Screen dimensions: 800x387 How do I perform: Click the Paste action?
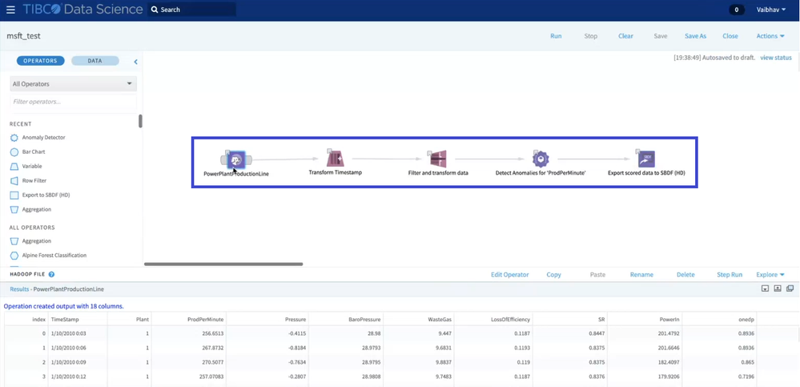(597, 275)
